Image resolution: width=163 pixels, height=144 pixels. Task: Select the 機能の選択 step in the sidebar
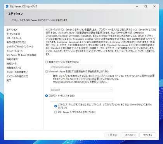[x=12, y=59]
